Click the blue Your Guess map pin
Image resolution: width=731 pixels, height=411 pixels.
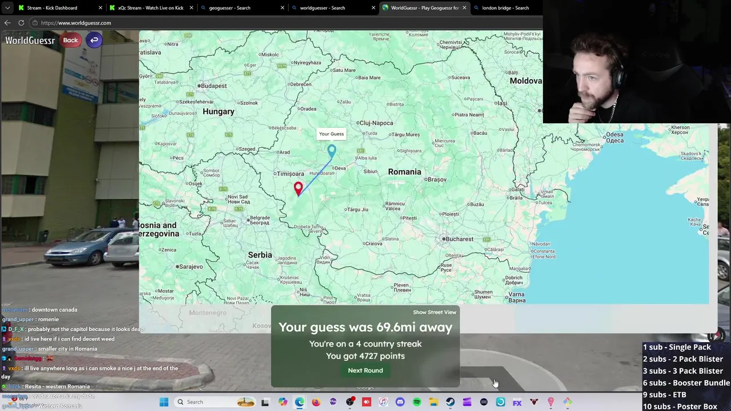[332, 151]
